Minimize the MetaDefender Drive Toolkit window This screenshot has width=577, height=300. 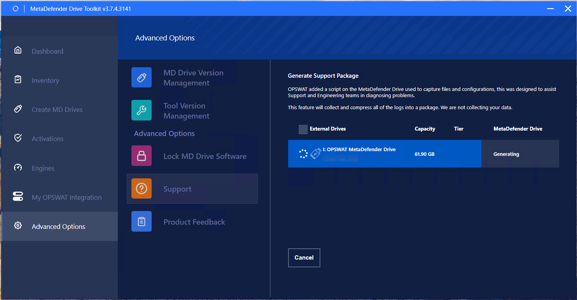point(551,9)
